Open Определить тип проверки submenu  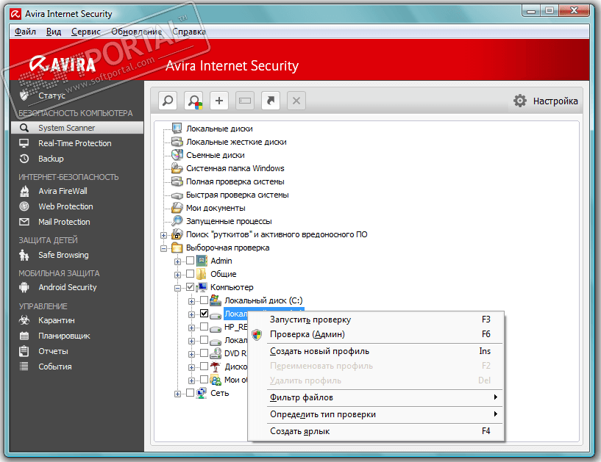[x=376, y=414]
